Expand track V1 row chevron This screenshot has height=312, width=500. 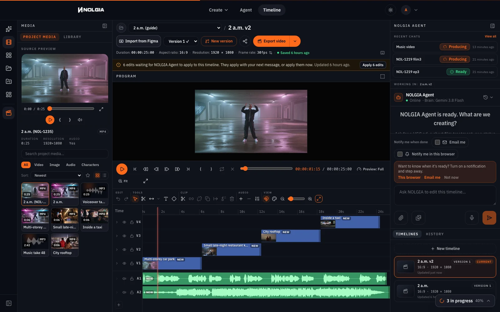[117, 263]
